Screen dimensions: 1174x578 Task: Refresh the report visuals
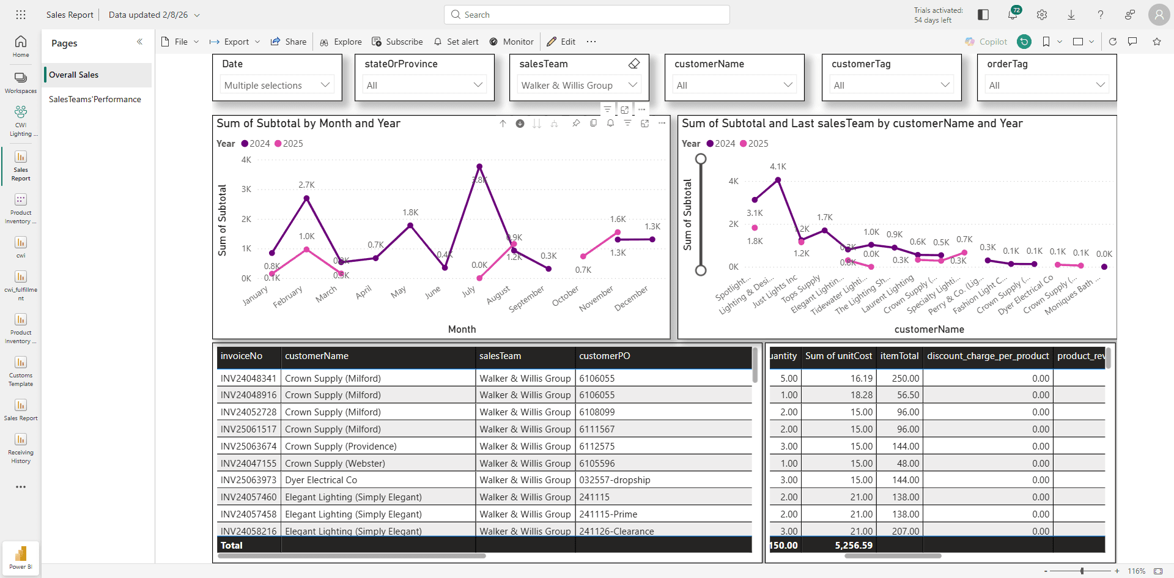pos(1113,42)
